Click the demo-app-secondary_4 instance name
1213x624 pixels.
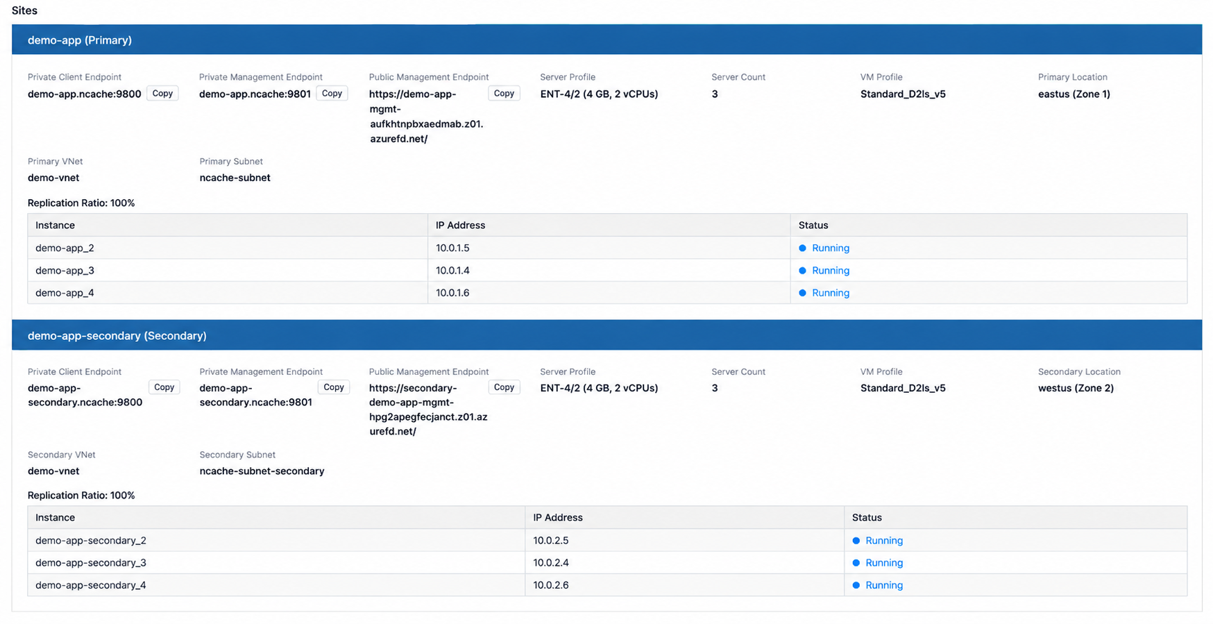click(x=91, y=585)
